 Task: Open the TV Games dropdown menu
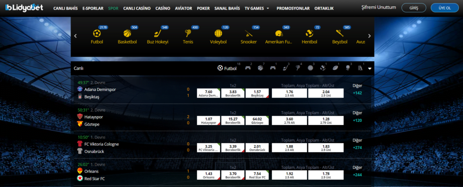(257, 8)
